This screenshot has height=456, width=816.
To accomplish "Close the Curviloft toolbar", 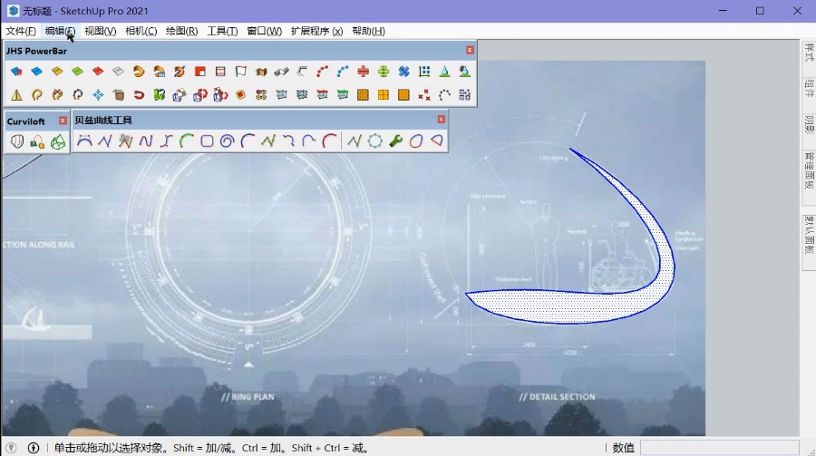I will 63,121.
